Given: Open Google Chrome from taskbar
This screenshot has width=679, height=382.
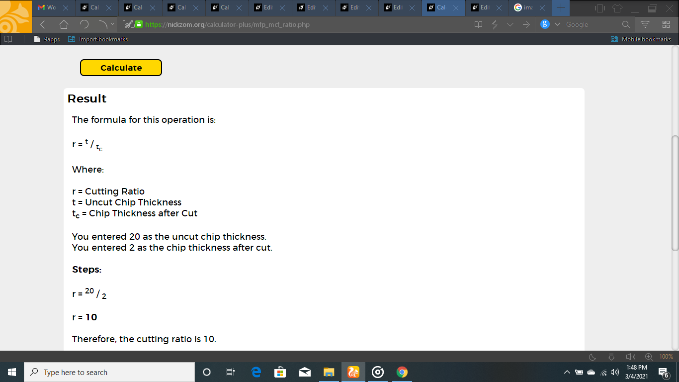Looking at the screenshot, I should point(402,372).
